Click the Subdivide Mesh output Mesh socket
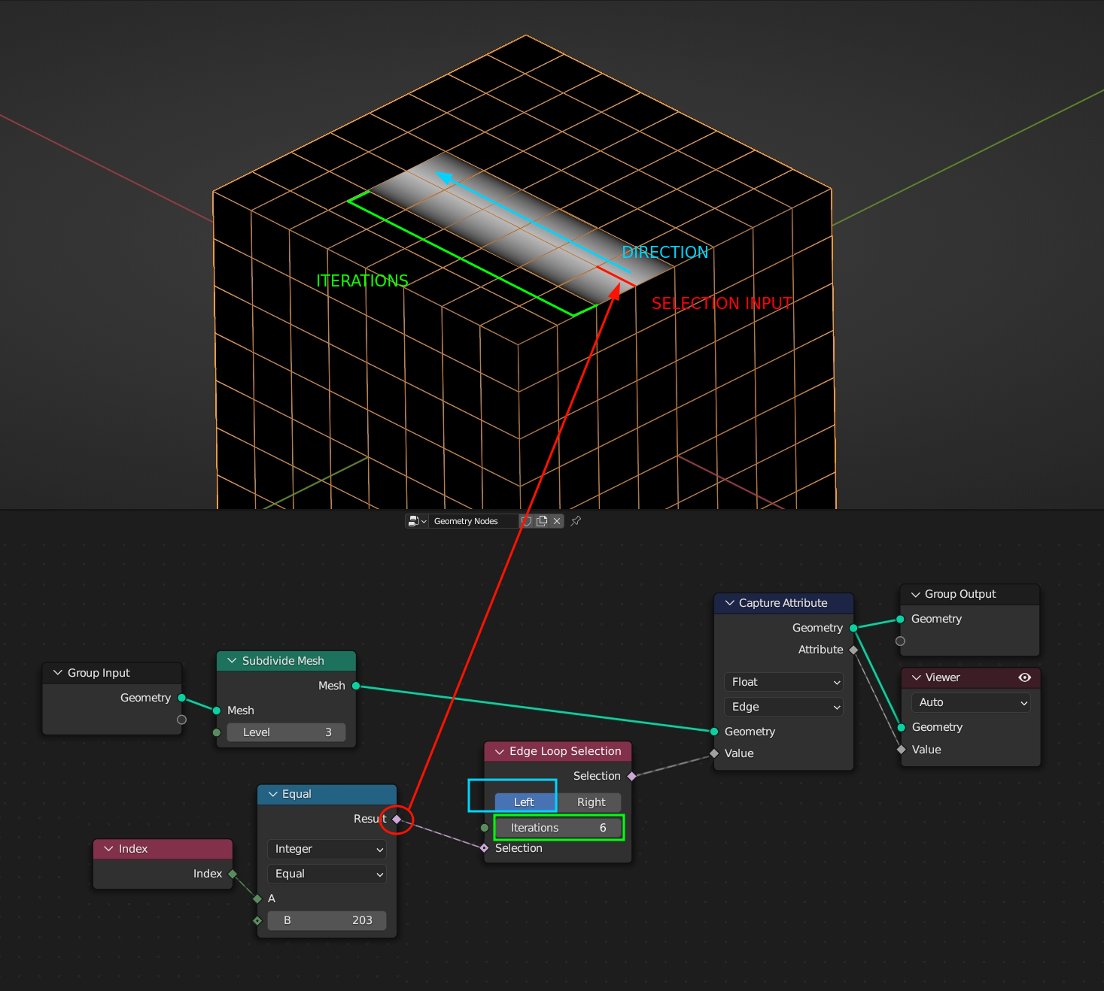The width and height of the screenshot is (1104, 991). [x=356, y=686]
